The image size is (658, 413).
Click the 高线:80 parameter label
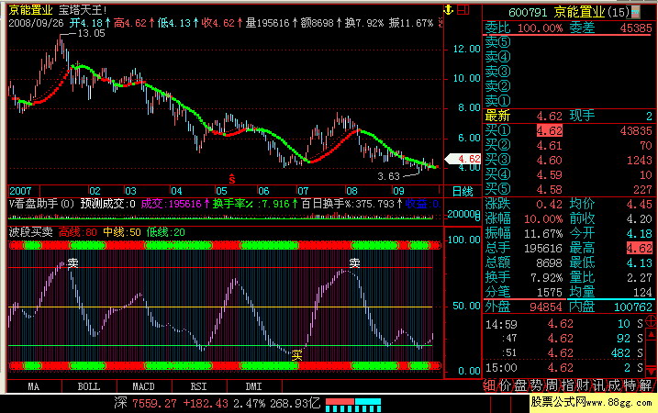[x=78, y=232]
